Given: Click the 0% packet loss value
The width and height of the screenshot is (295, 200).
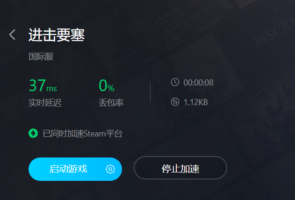Looking at the screenshot, I should pos(107,86).
